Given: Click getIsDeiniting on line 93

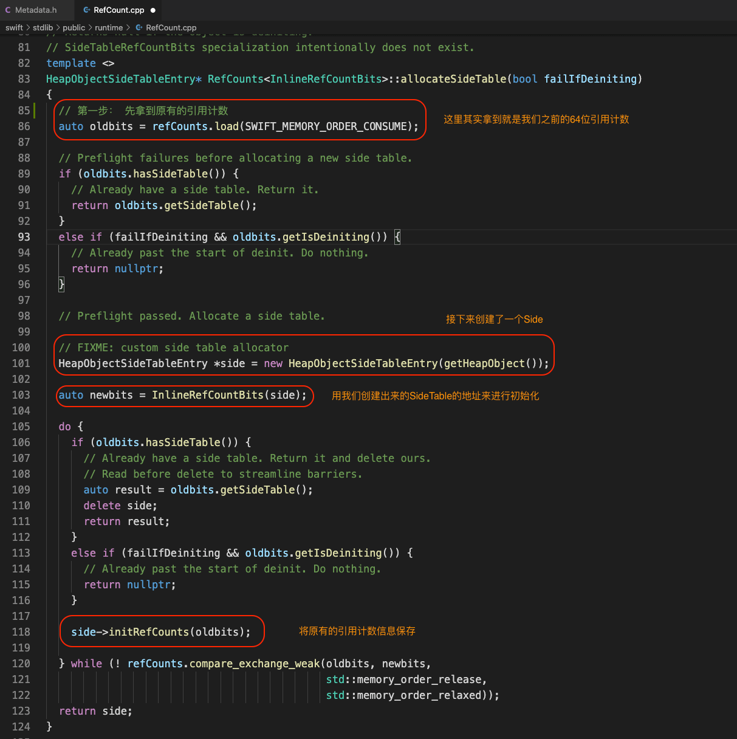Looking at the screenshot, I should [x=326, y=237].
